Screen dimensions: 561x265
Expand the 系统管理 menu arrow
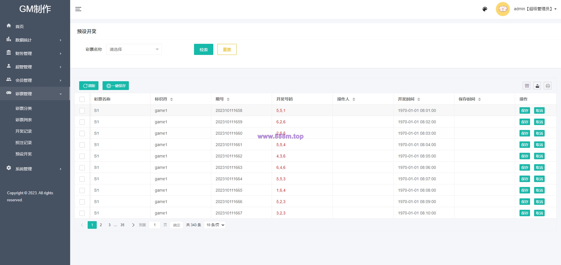(x=60, y=169)
